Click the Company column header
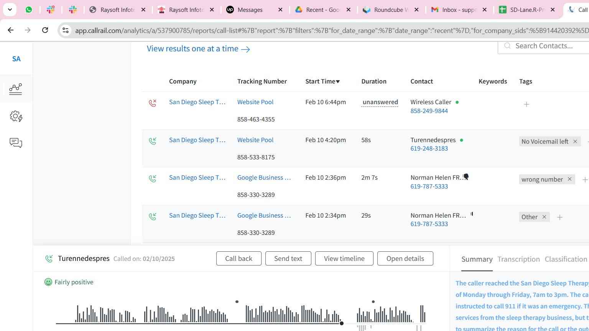Screen dimensions: 589x331 pos(183,81)
